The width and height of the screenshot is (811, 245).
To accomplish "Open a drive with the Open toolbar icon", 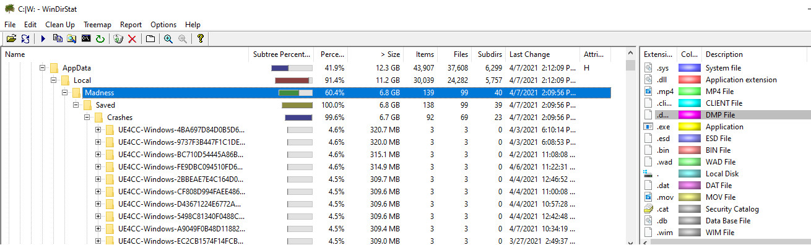I will [11, 39].
